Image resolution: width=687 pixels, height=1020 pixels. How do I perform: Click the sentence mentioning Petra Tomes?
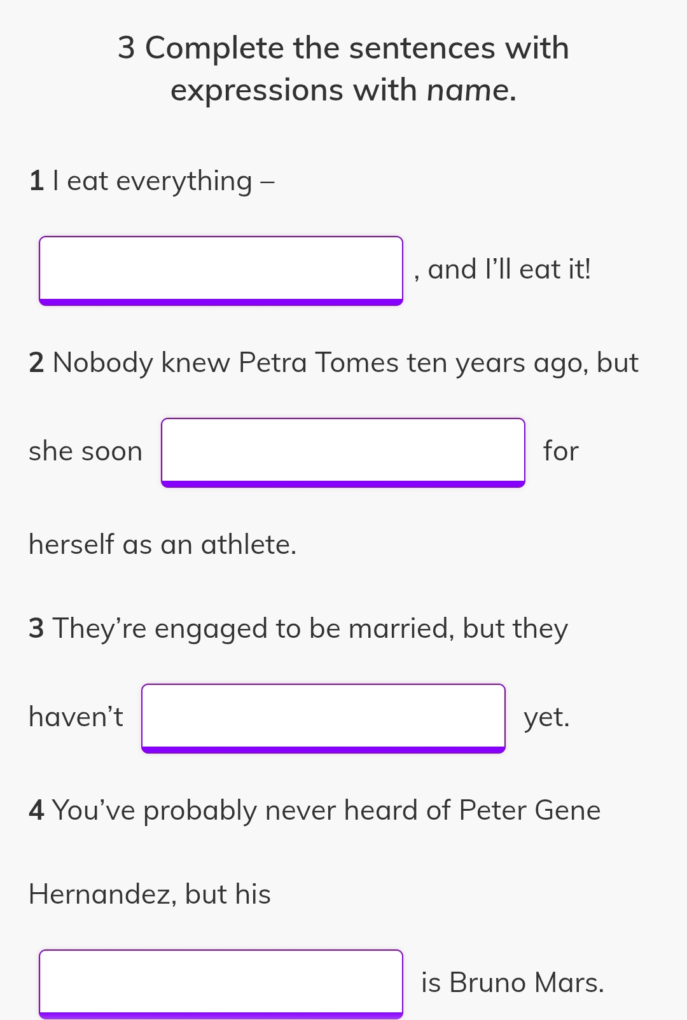coord(334,362)
